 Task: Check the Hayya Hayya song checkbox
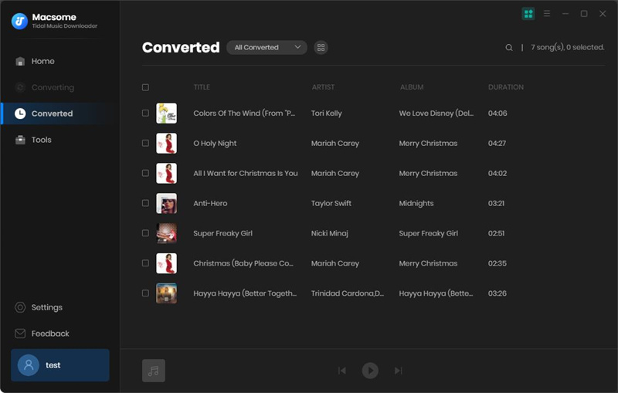[x=145, y=293]
